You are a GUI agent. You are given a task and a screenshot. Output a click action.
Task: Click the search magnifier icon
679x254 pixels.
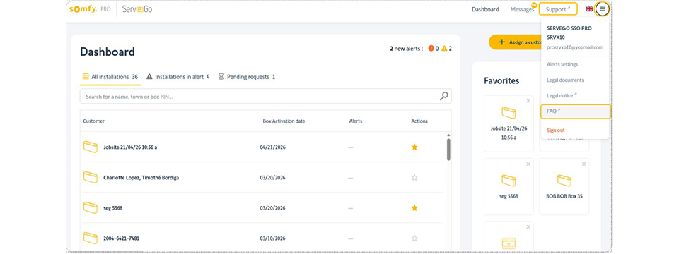pyautogui.click(x=444, y=97)
